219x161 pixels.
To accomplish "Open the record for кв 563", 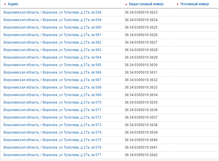I will click(x=52, y=50).
